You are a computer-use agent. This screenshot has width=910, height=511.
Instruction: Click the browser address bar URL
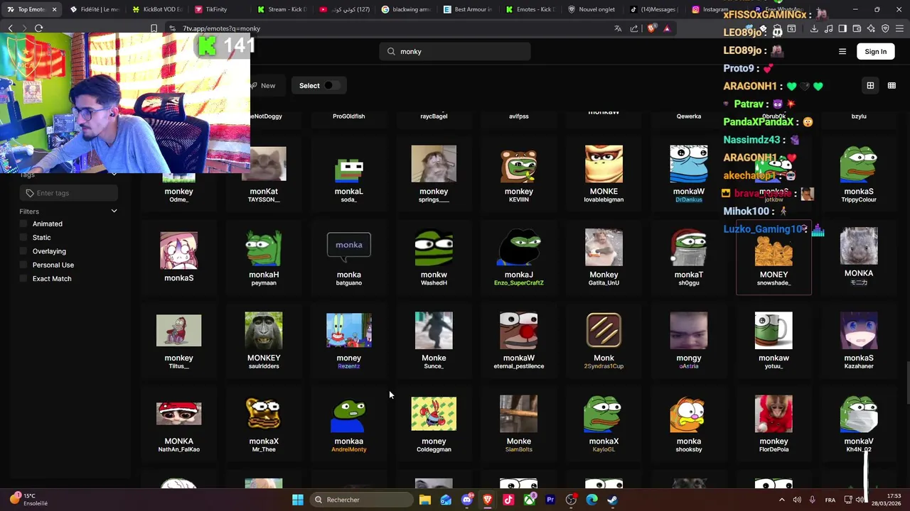click(x=221, y=28)
